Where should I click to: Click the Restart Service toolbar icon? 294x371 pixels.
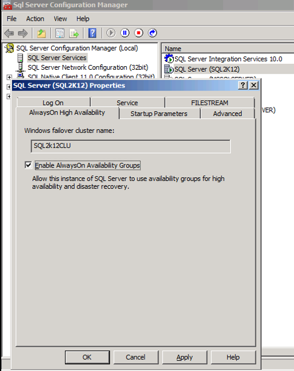tap(152, 33)
